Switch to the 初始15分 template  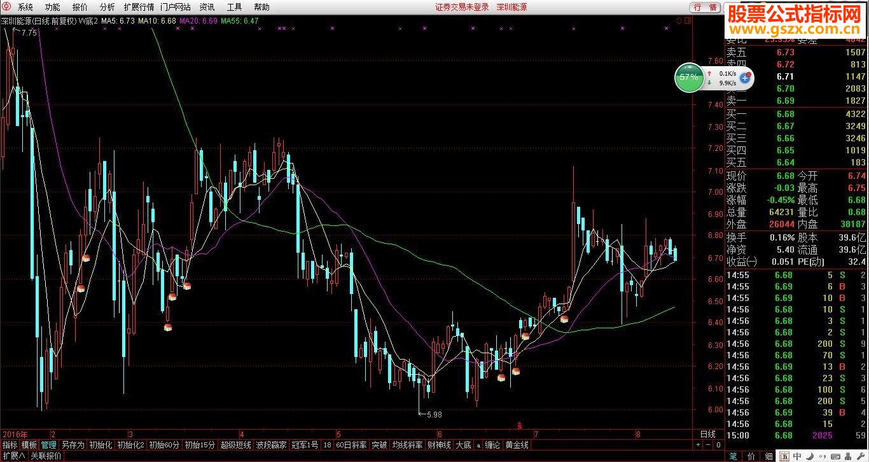coord(200,445)
